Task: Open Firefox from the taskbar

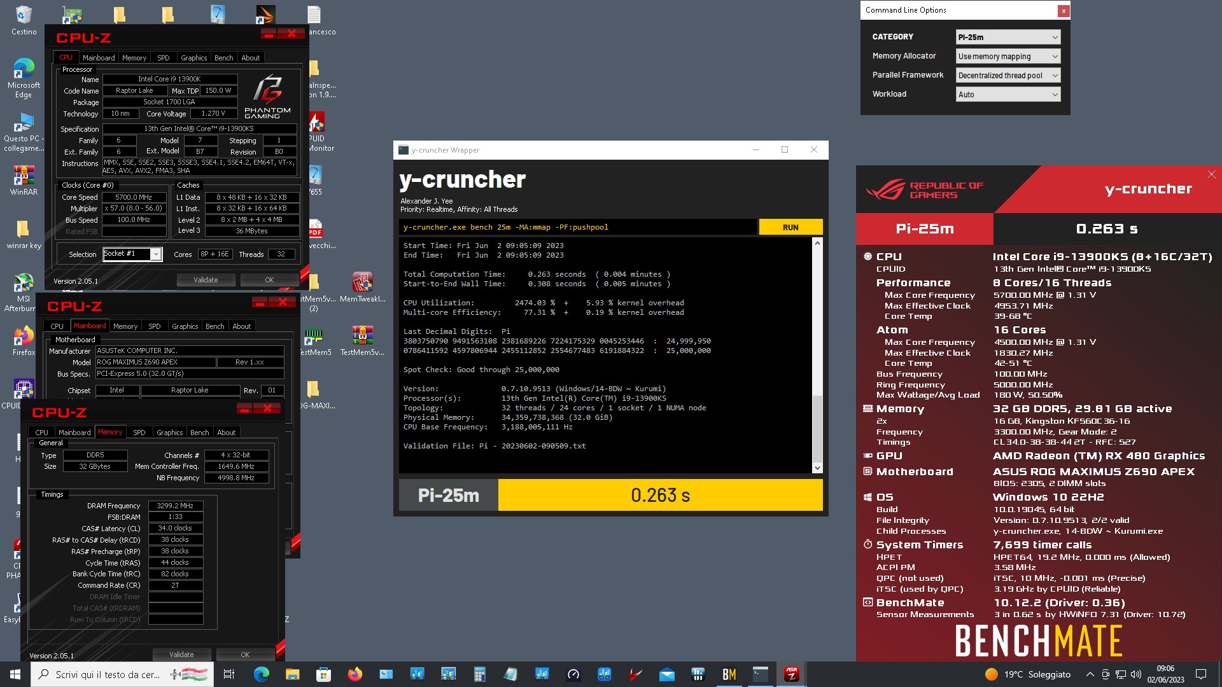Action: coord(355,674)
